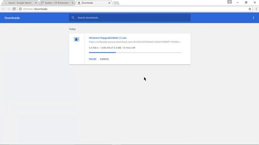
Task: Click the download progress bar
Action: (x=135, y=53)
